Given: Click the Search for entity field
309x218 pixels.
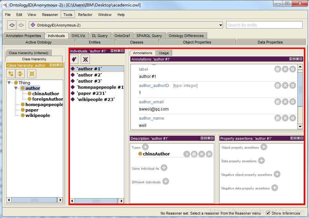Looking at the screenshot, I should [264, 25].
